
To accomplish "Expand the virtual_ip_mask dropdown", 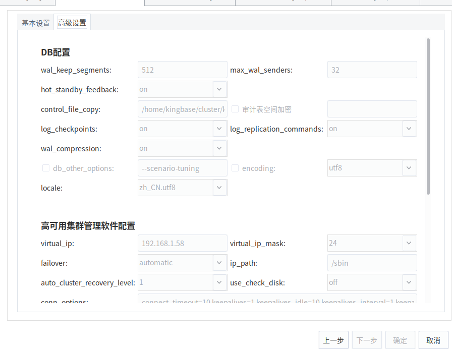I will point(409,243).
